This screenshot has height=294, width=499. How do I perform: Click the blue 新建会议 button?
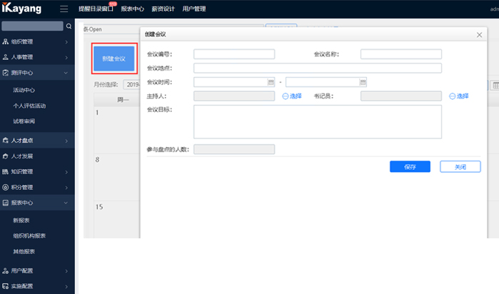click(x=114, y=59)
